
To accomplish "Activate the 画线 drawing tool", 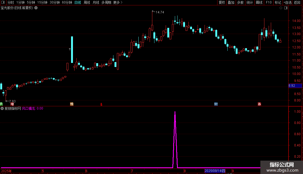I will pyautogui.click(x=259, y=2).
